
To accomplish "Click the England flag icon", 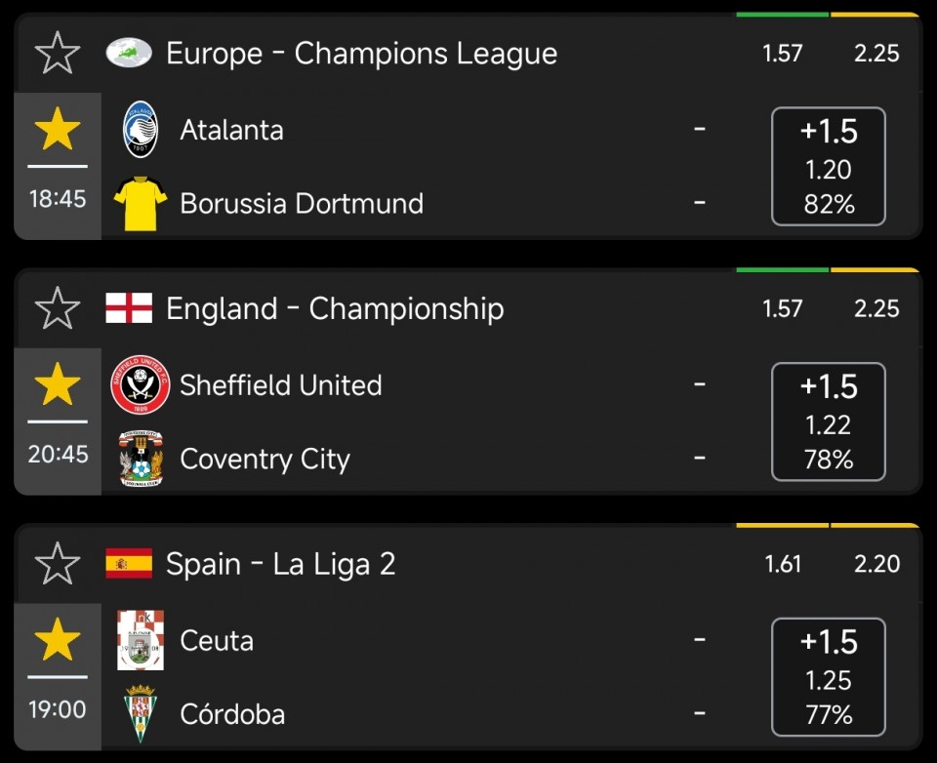I will click(x=129, y=308).
